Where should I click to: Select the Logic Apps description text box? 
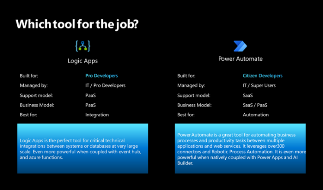[x=83, y=149]
